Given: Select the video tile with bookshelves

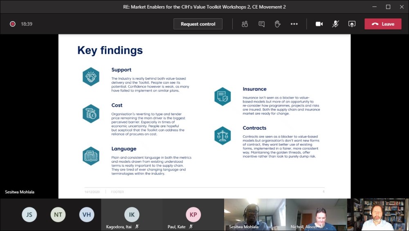Looking at the screenshot, I should point(378,215).
